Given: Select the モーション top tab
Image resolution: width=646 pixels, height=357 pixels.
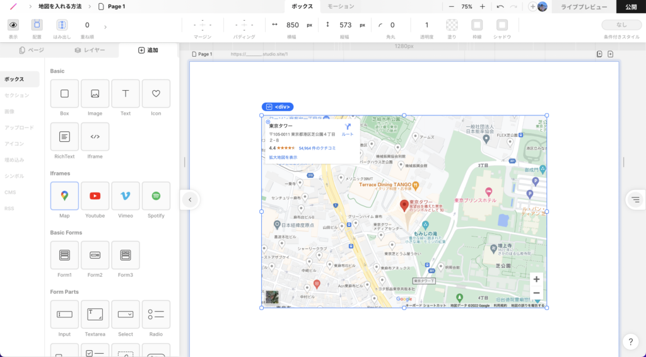Looking at the screenshot, I should pos(341,6).
